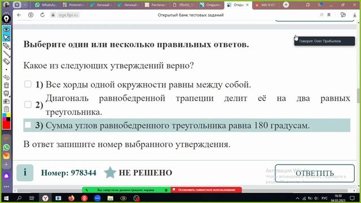Close the active Открытый банк tab
The image size is (361, 203).
pyautogui.click(x=248, y=5)
